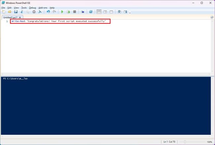Clear the console pane using toolbar icon

(x=40, y=12)
